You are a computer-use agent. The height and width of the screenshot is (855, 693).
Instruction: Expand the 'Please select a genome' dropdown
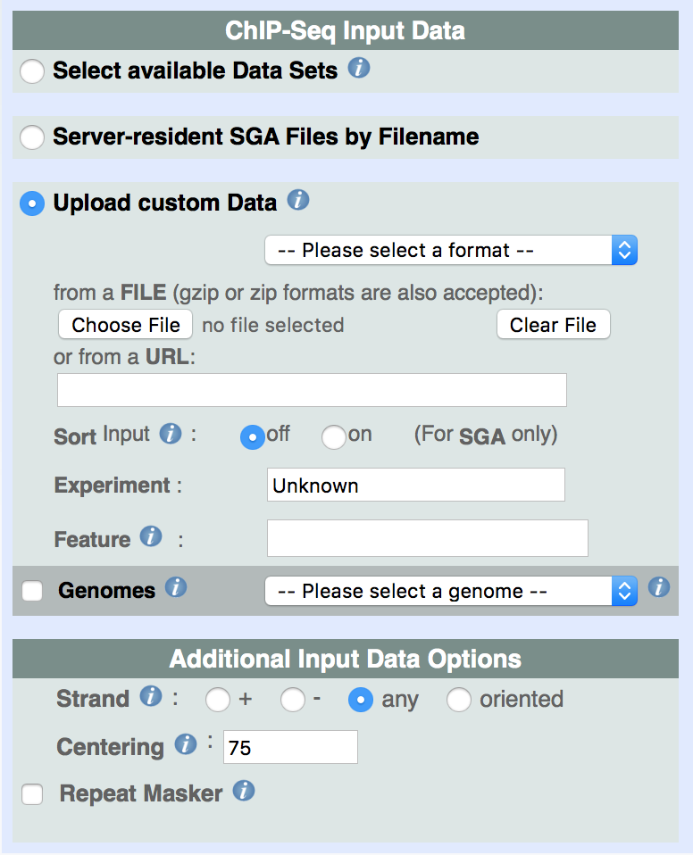click(451, 591)
